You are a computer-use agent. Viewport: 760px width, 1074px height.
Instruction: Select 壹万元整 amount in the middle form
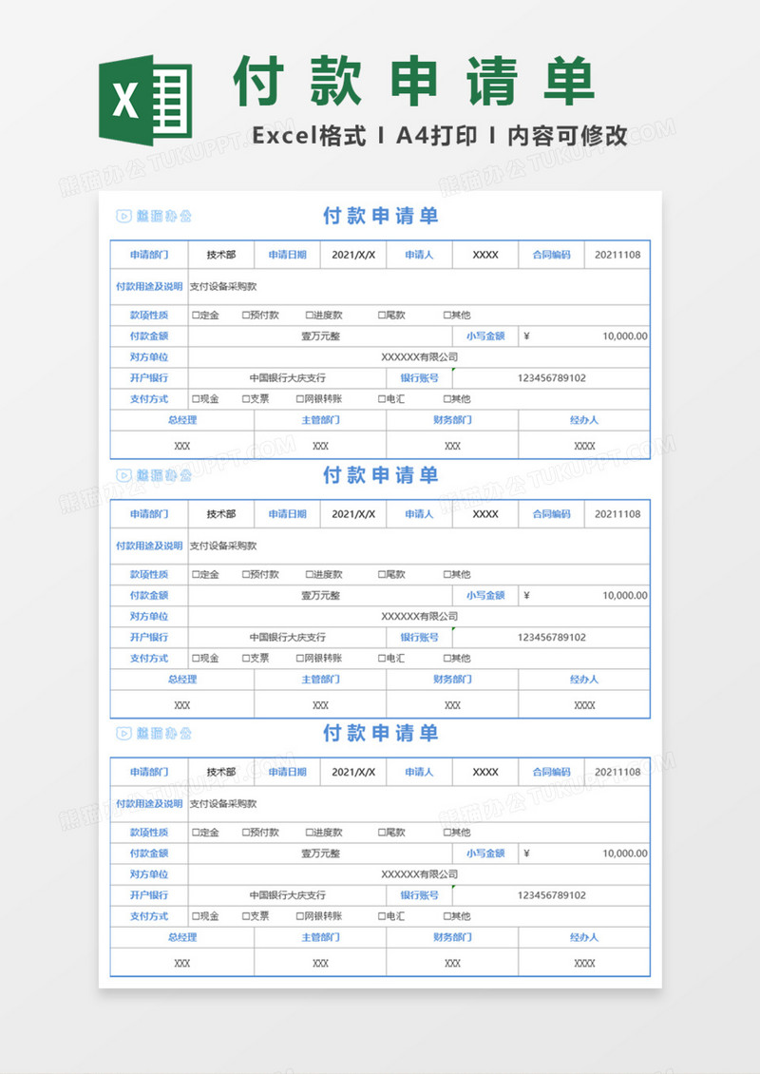tap(320, 596)
